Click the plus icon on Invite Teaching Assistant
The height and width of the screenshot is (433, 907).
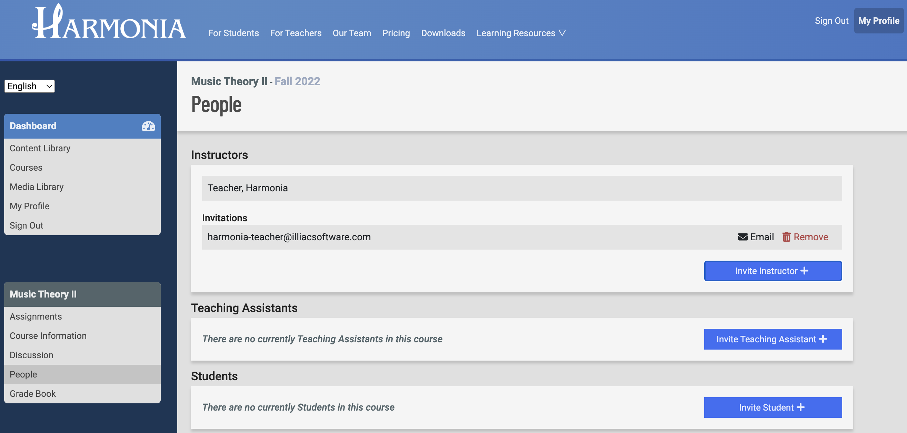coord(823,339)
